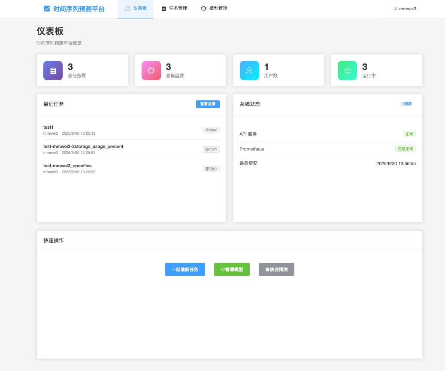Click the 总模型数 stat label
This screenshot has width=445, height=371.
pyautogui.click(x=175, y=76)
